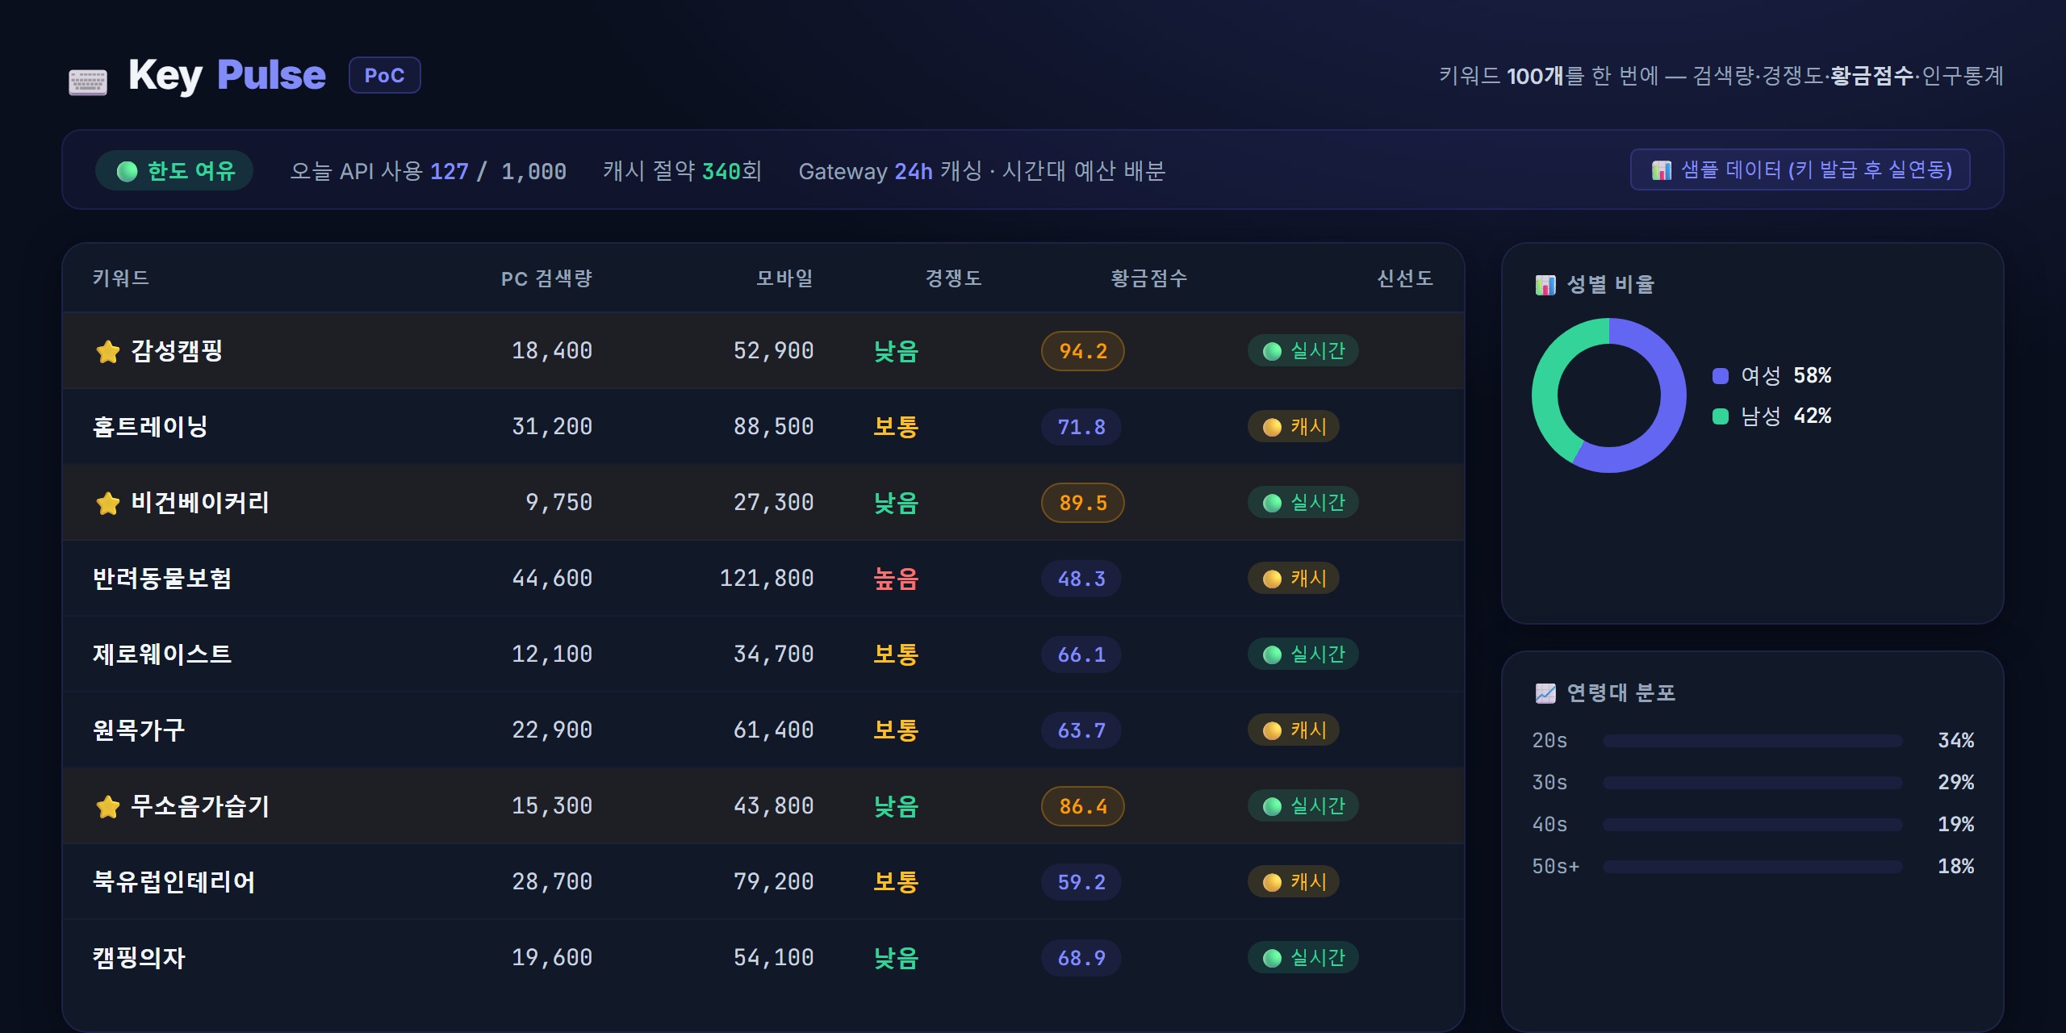Select the 반려동물보험 keyword
The height and width of the screenshot is (1033, 2066).
click(x=162, y=579)
